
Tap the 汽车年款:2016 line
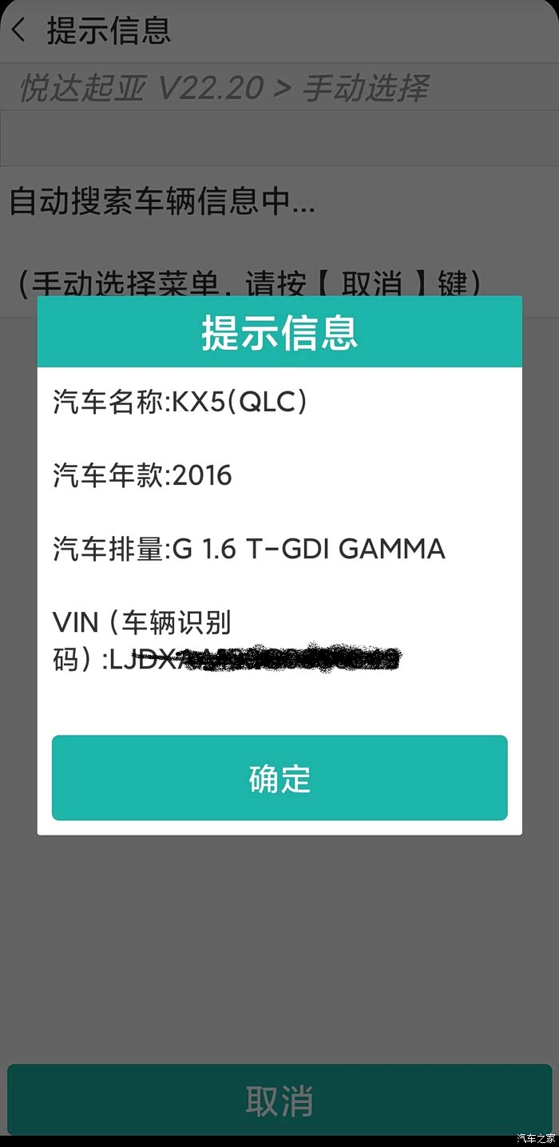point(142,475)
